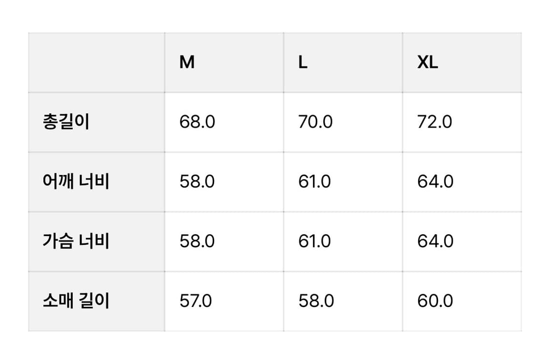Select the 소매 길이 row label

click(x=76, y=301)
